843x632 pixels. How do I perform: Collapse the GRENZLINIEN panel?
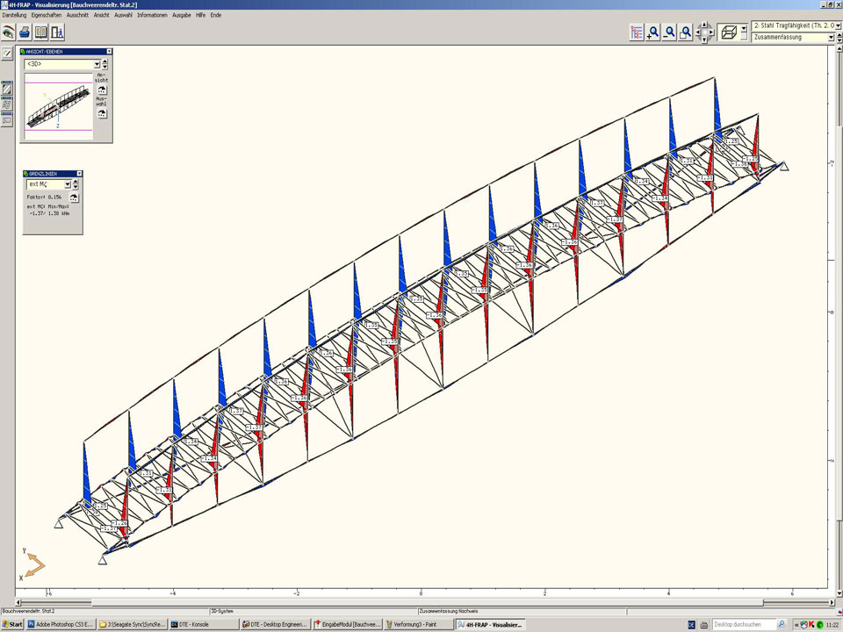pos(78,174)
